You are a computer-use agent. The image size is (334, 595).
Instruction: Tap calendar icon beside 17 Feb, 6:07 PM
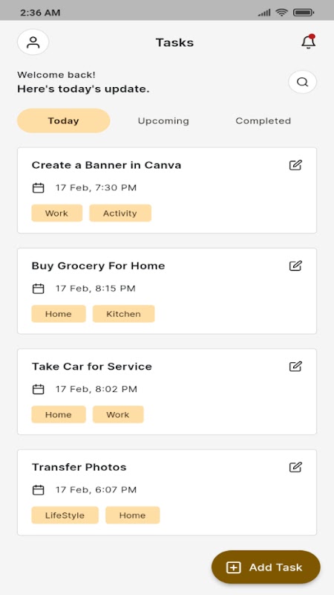coord(39,490)
